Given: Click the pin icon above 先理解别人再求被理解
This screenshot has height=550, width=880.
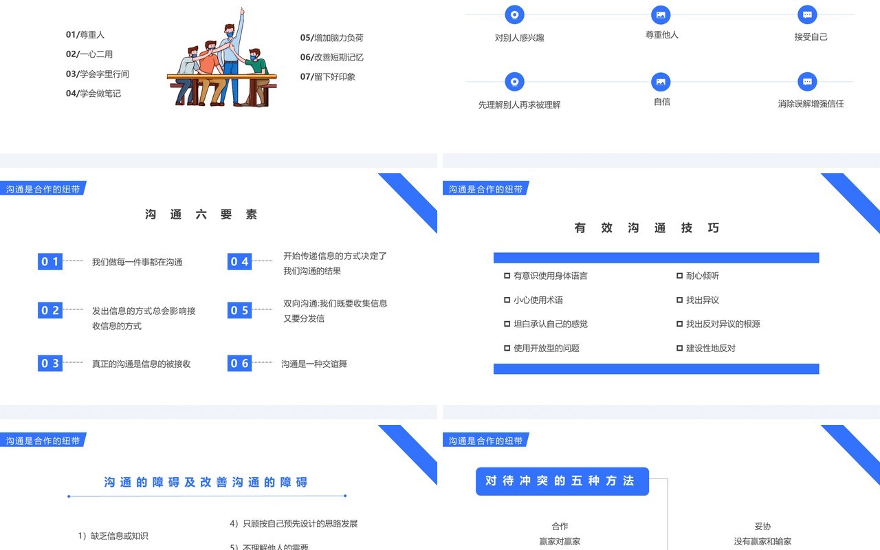Looking at the screenshot, I should click(x=514, y=82).
